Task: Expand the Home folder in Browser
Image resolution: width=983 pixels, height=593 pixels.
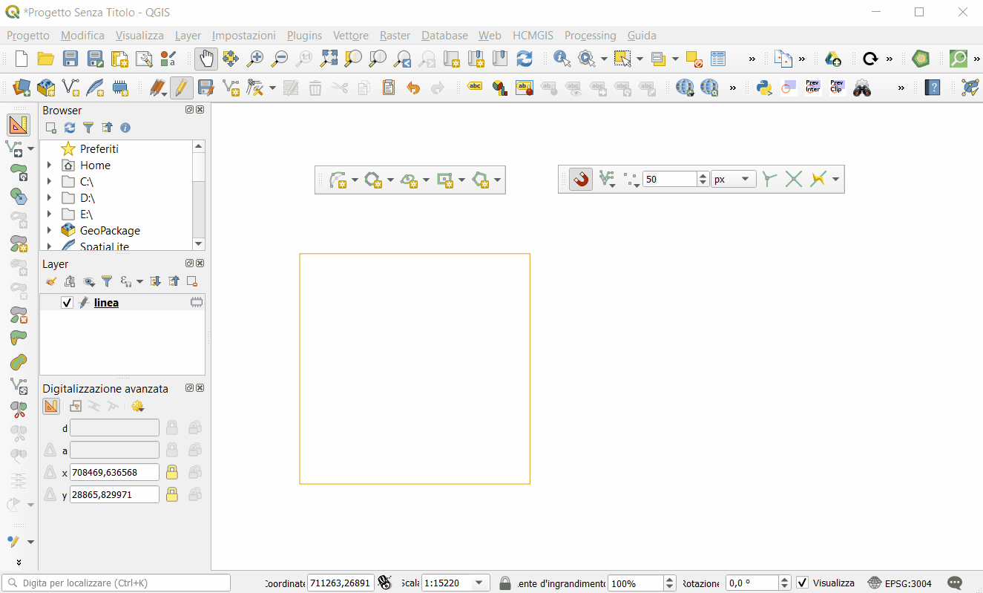Action: (49, 166)
